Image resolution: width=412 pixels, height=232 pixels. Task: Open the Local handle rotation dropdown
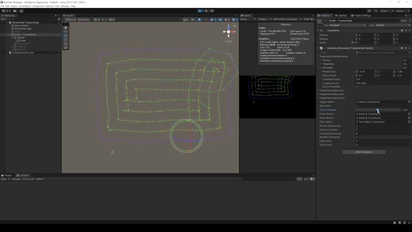coord(83,19)
